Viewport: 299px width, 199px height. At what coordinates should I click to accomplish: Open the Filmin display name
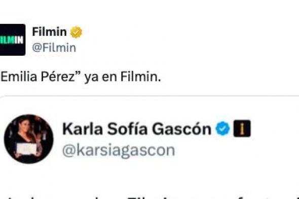pyautogui.click(x=49, y=32)
